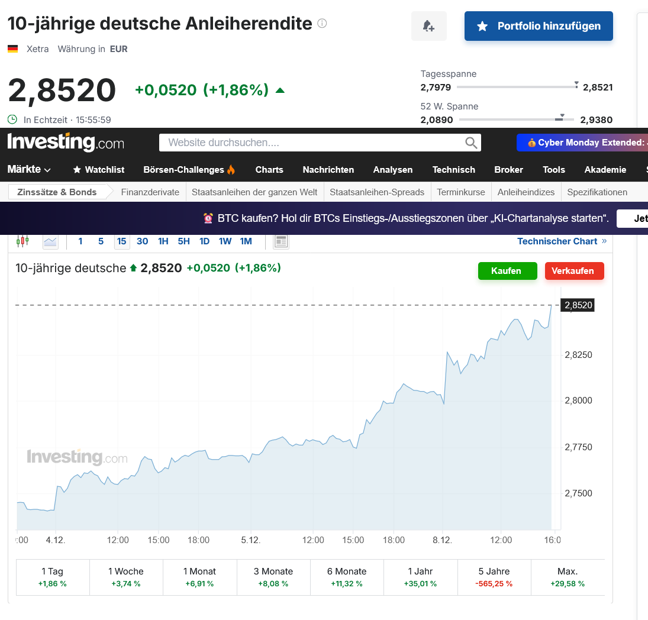648x620 pixels.
Task: Click the 52 W. Spanne range slider
Action: coord(516,120)
